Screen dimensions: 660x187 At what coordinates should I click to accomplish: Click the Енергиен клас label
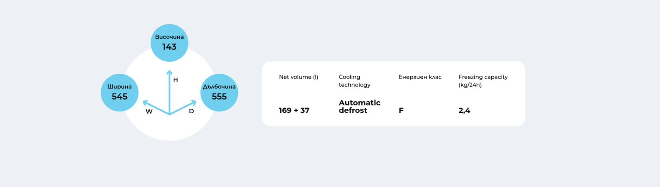click(x=420, y=77)
